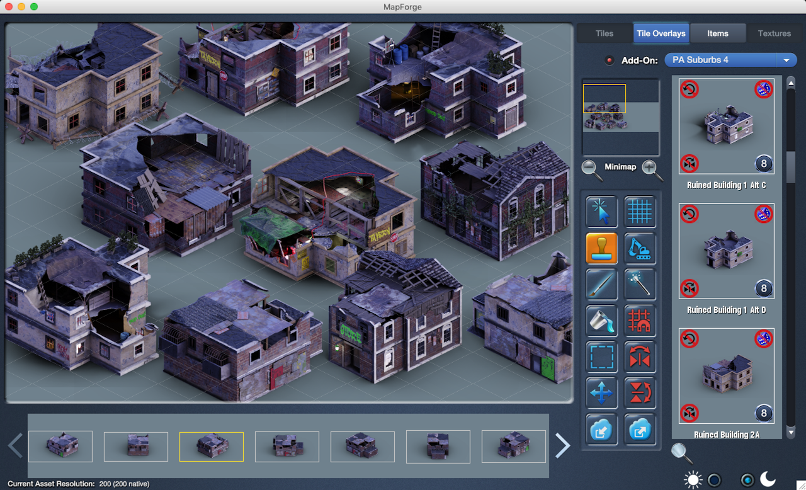Switch to night mode radio button
The height and width of the screenshot is (490, 806).
click(747, 480)
